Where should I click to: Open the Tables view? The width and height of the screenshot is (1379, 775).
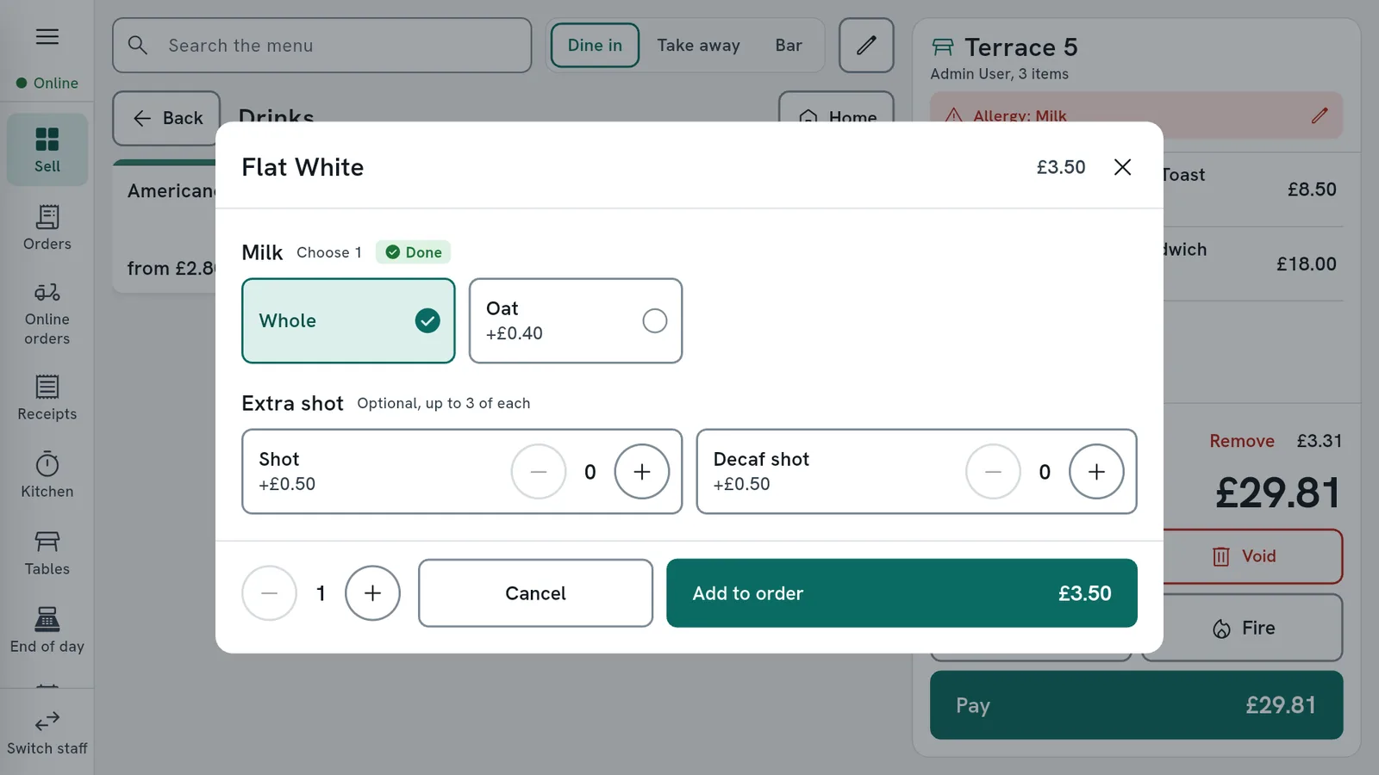click(x=47, y=553)
